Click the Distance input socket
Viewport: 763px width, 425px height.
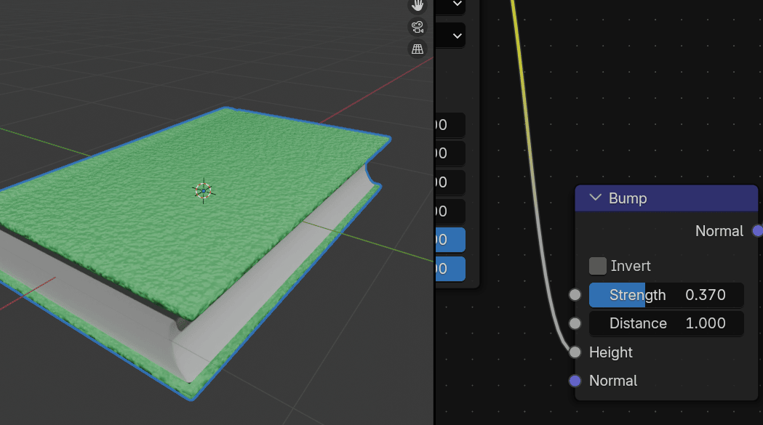(x=575, y=323)
